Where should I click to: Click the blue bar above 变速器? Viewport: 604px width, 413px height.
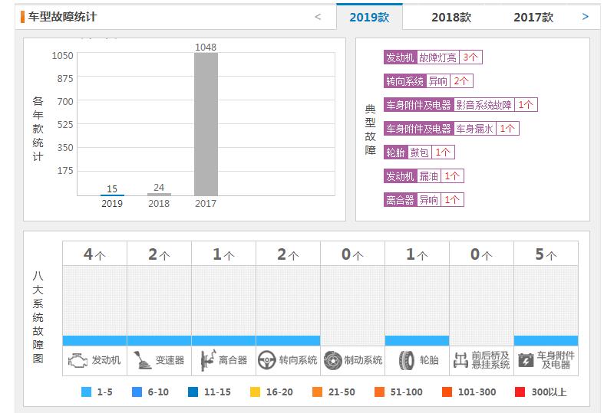159,341
